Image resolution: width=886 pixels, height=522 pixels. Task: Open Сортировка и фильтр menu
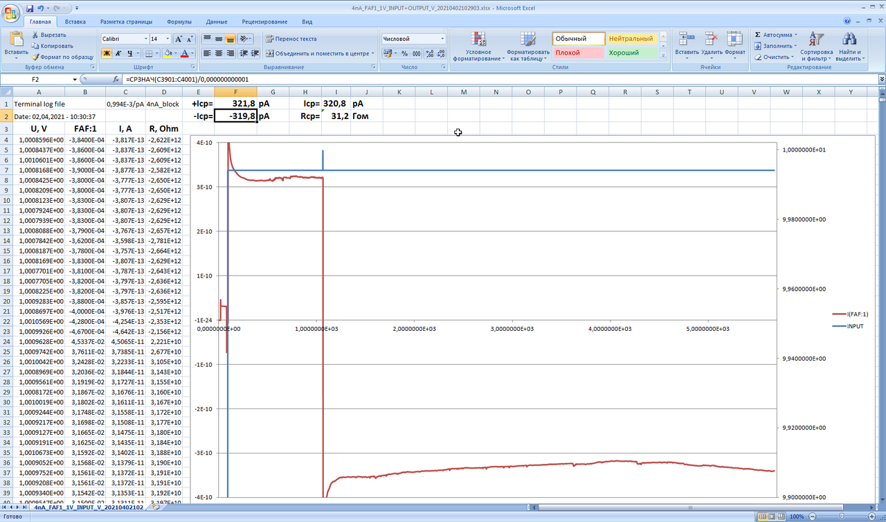(x=817, y=46)
